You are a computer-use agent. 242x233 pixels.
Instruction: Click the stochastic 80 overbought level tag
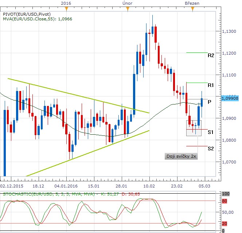pos(225,201)
